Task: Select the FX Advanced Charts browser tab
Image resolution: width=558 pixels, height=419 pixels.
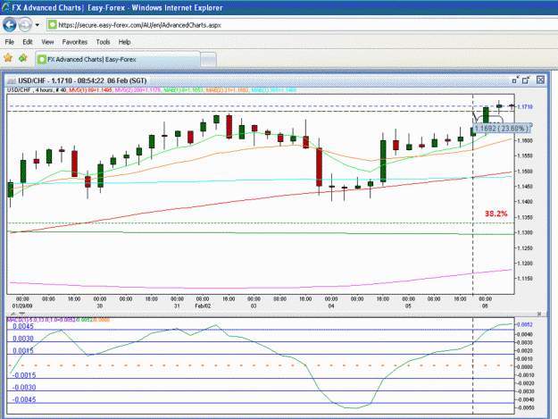Action: (118, 59)
